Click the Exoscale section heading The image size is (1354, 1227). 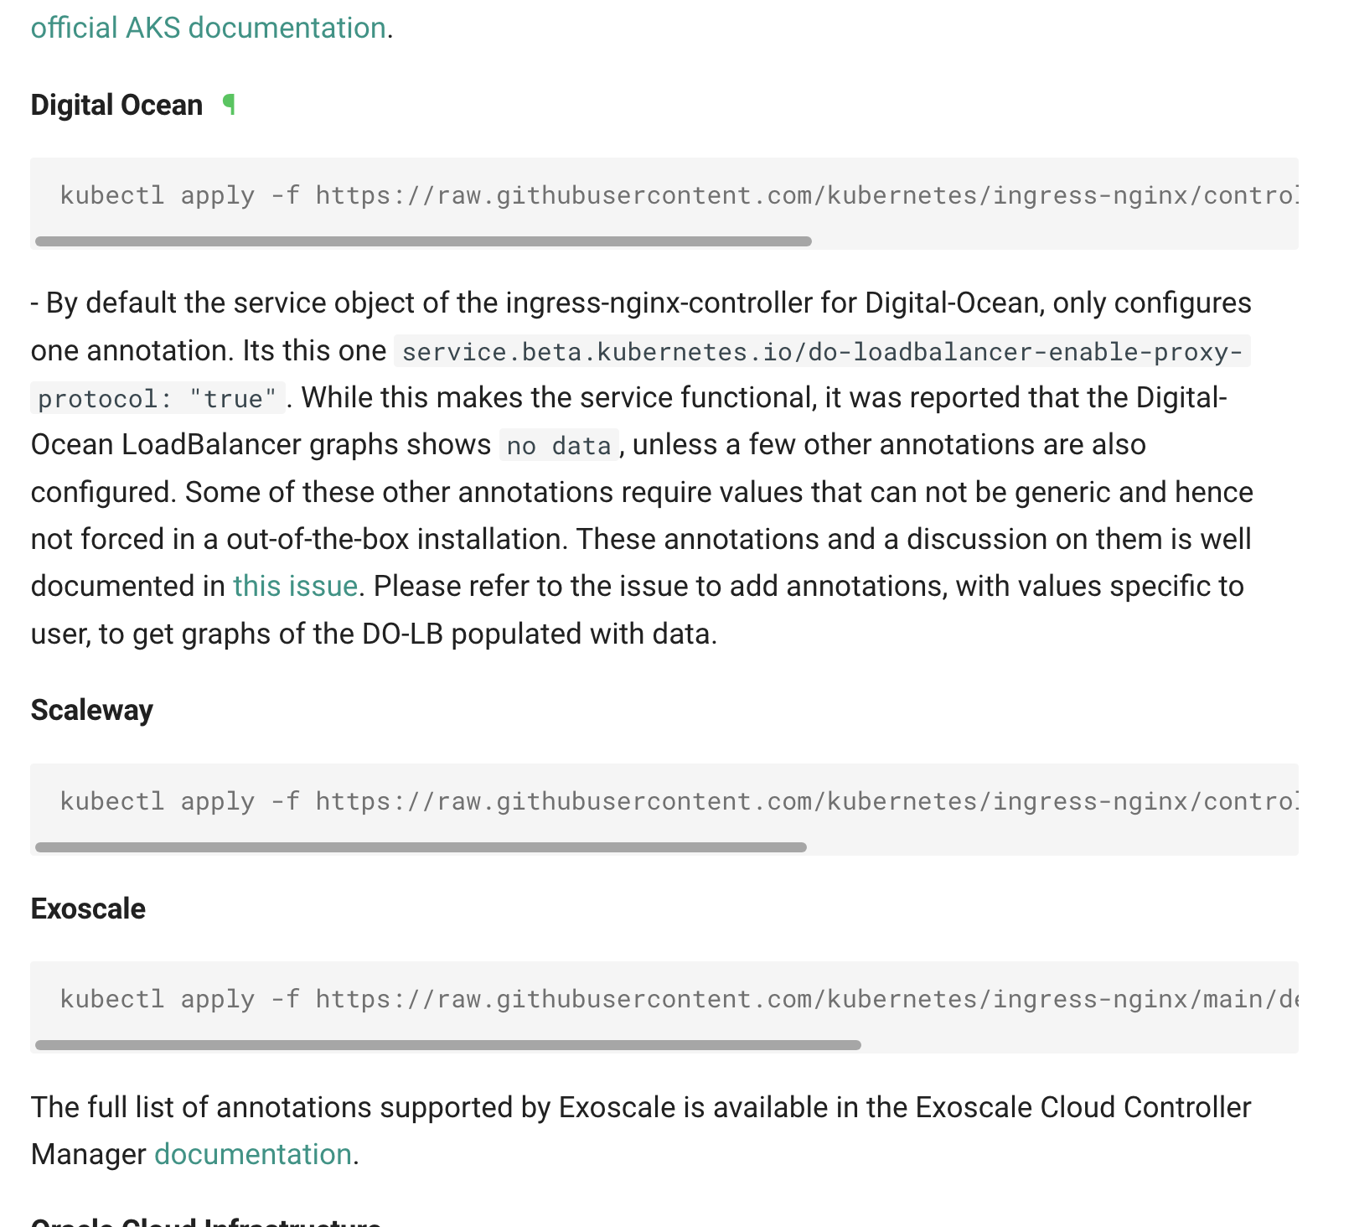click(x=87, y=908)
